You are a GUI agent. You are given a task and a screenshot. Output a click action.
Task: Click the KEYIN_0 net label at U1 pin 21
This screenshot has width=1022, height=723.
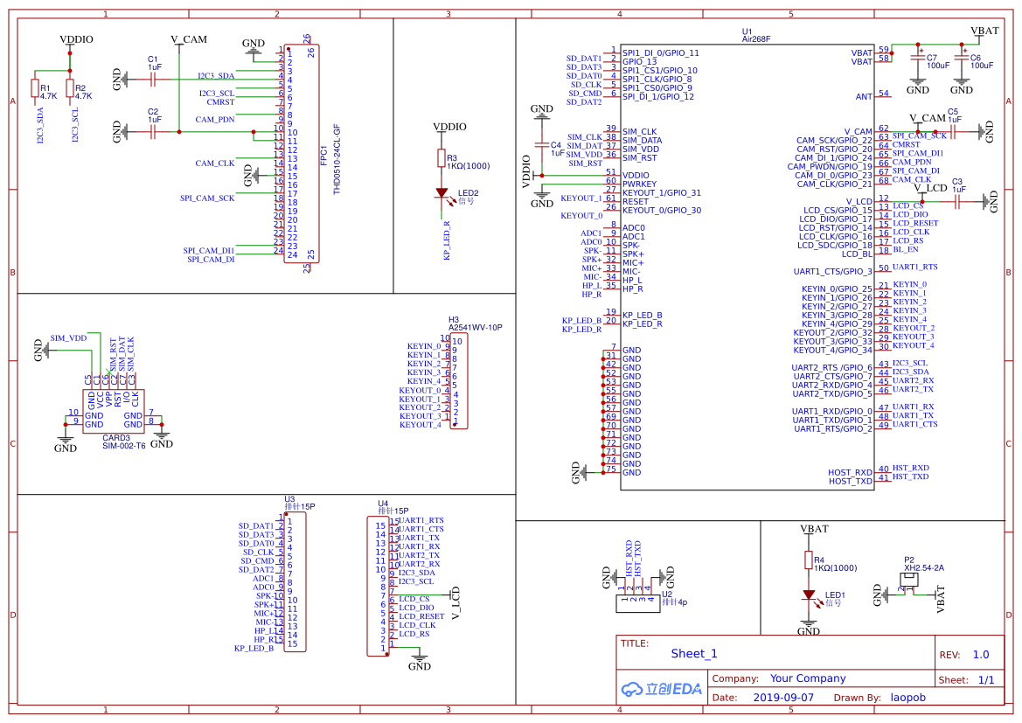pos(909,284)
